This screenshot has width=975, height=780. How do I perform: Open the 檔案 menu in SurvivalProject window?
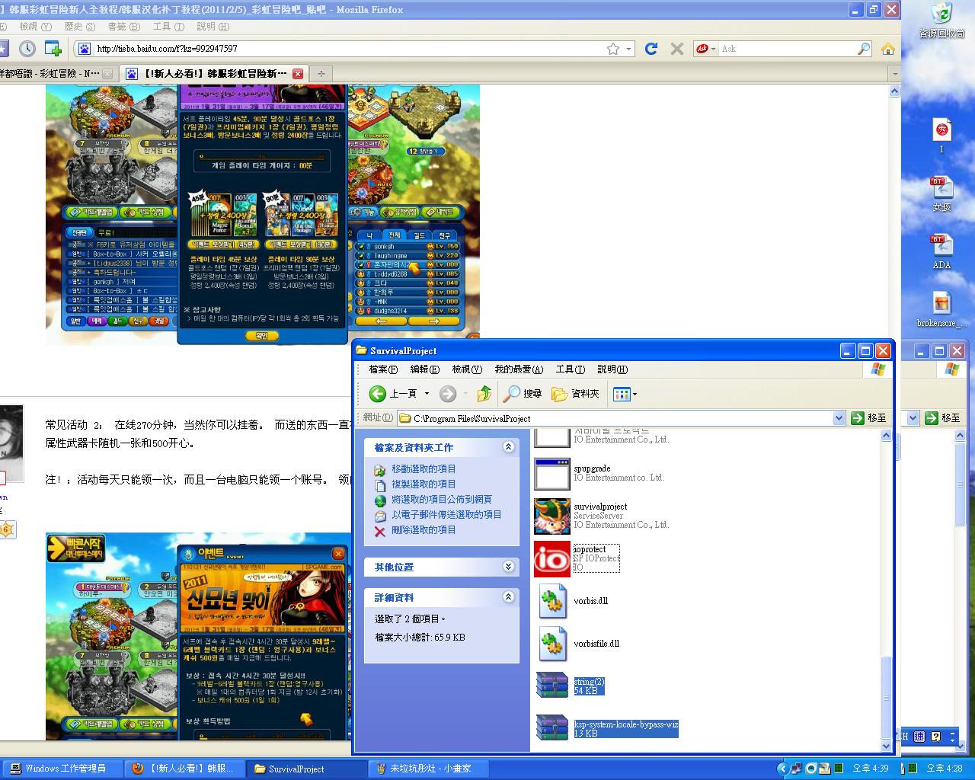(x=383, y=369)
